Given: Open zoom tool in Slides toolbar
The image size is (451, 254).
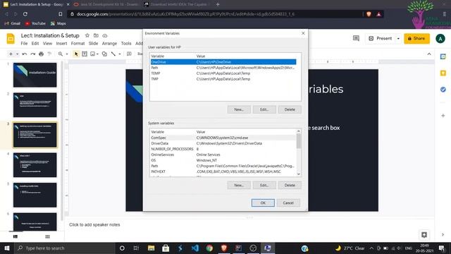Looking at the screenshot, I should pos(61,54).
